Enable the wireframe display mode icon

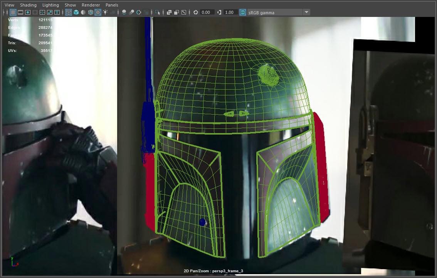click(69, 12)
